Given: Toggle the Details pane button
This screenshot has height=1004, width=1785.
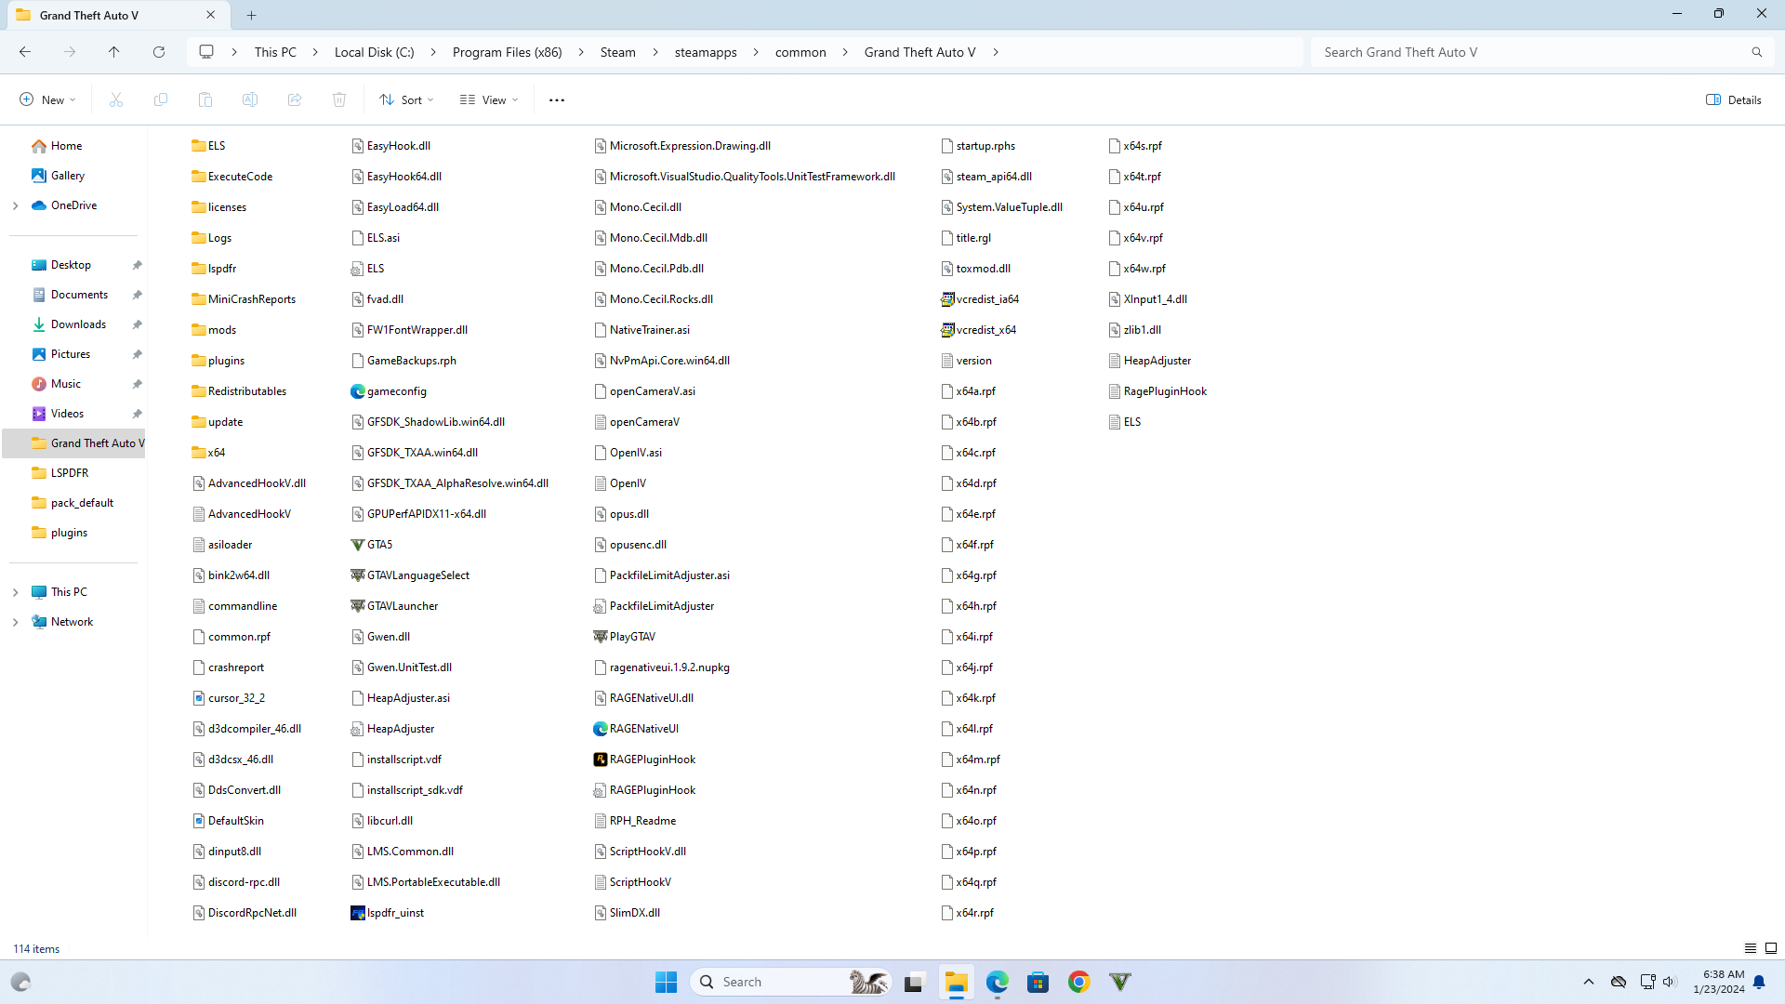Looking at the screenshot, I should pyautogui.click(x=1734, y=99).
